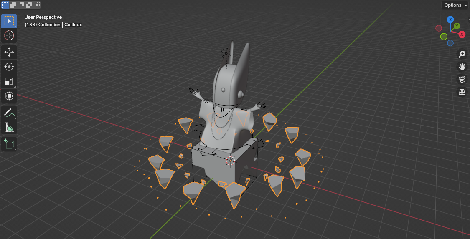Activate the Add Cube tool

[9, 144]
